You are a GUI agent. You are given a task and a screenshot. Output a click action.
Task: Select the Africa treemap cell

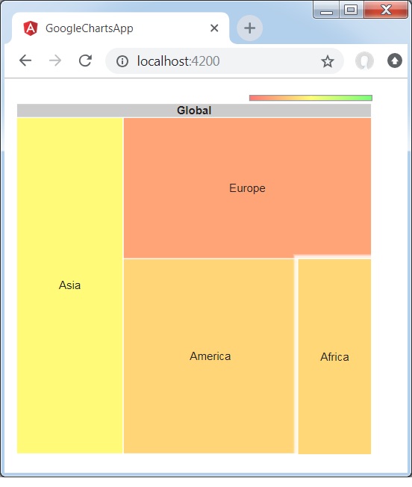pyautogui.click(x=334, y=356)
